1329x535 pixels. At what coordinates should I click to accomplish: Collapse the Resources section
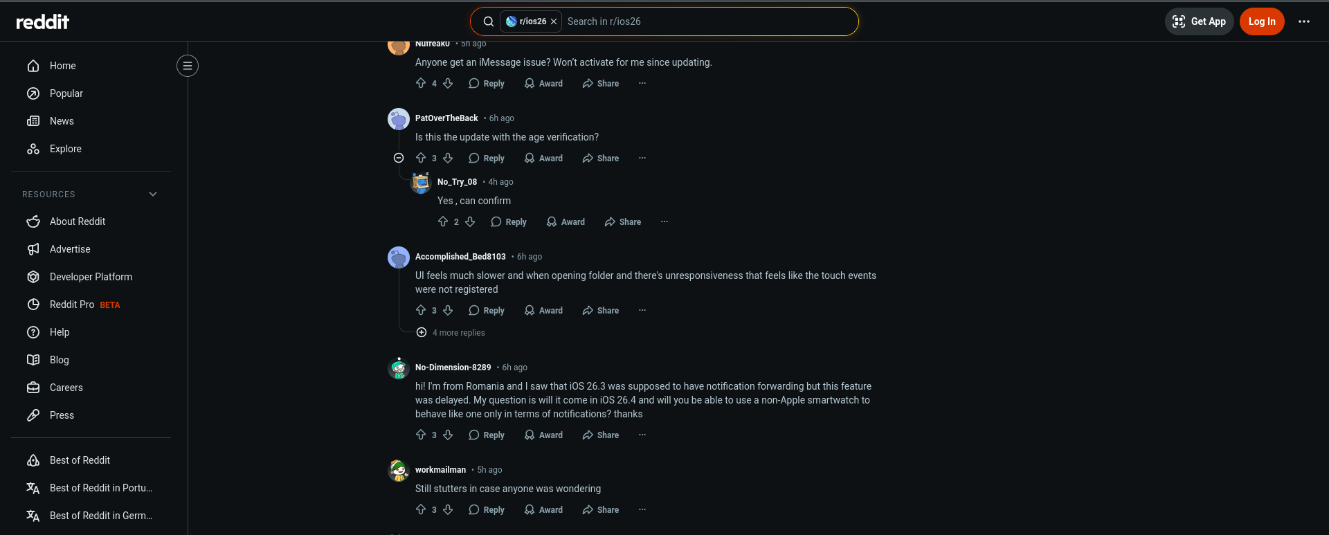coord(153,194)
